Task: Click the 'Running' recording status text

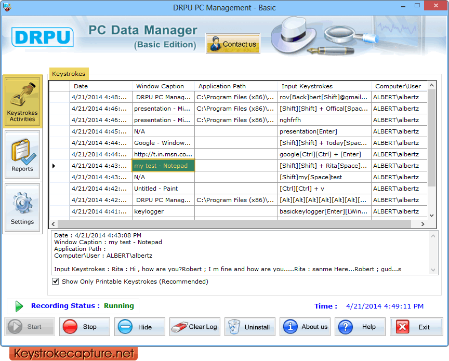Action: [119, 306]
